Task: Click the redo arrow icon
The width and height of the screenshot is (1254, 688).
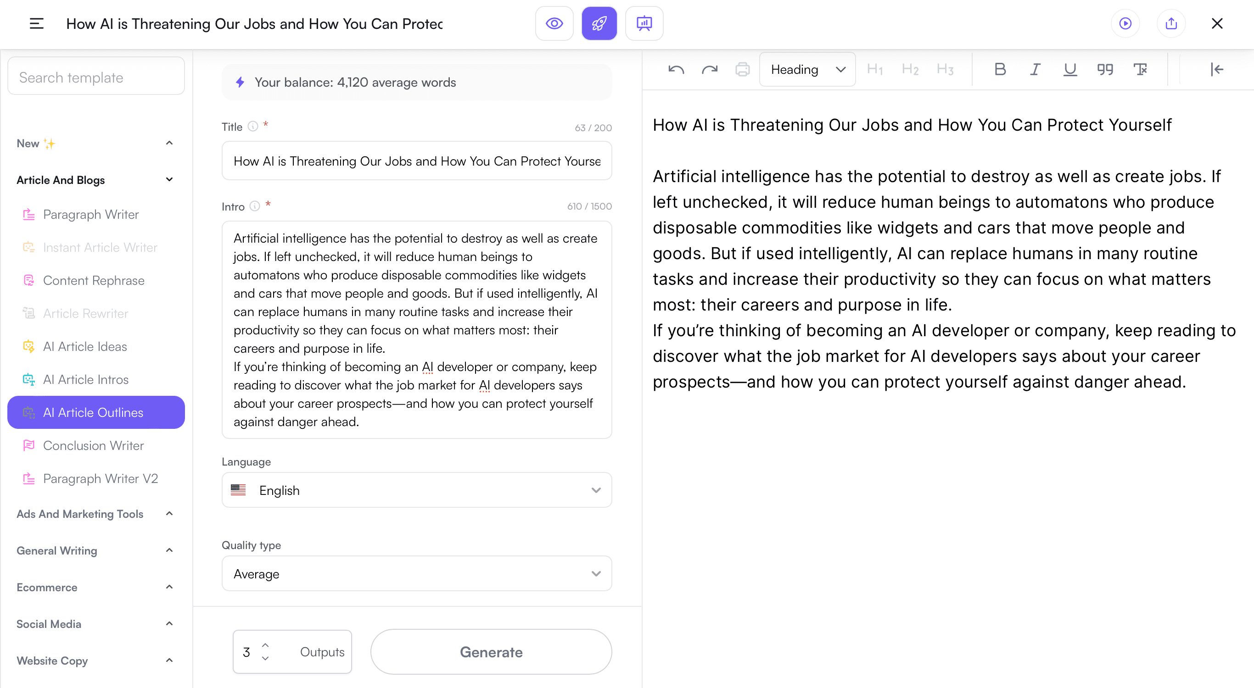Action: tap(709, 70)
